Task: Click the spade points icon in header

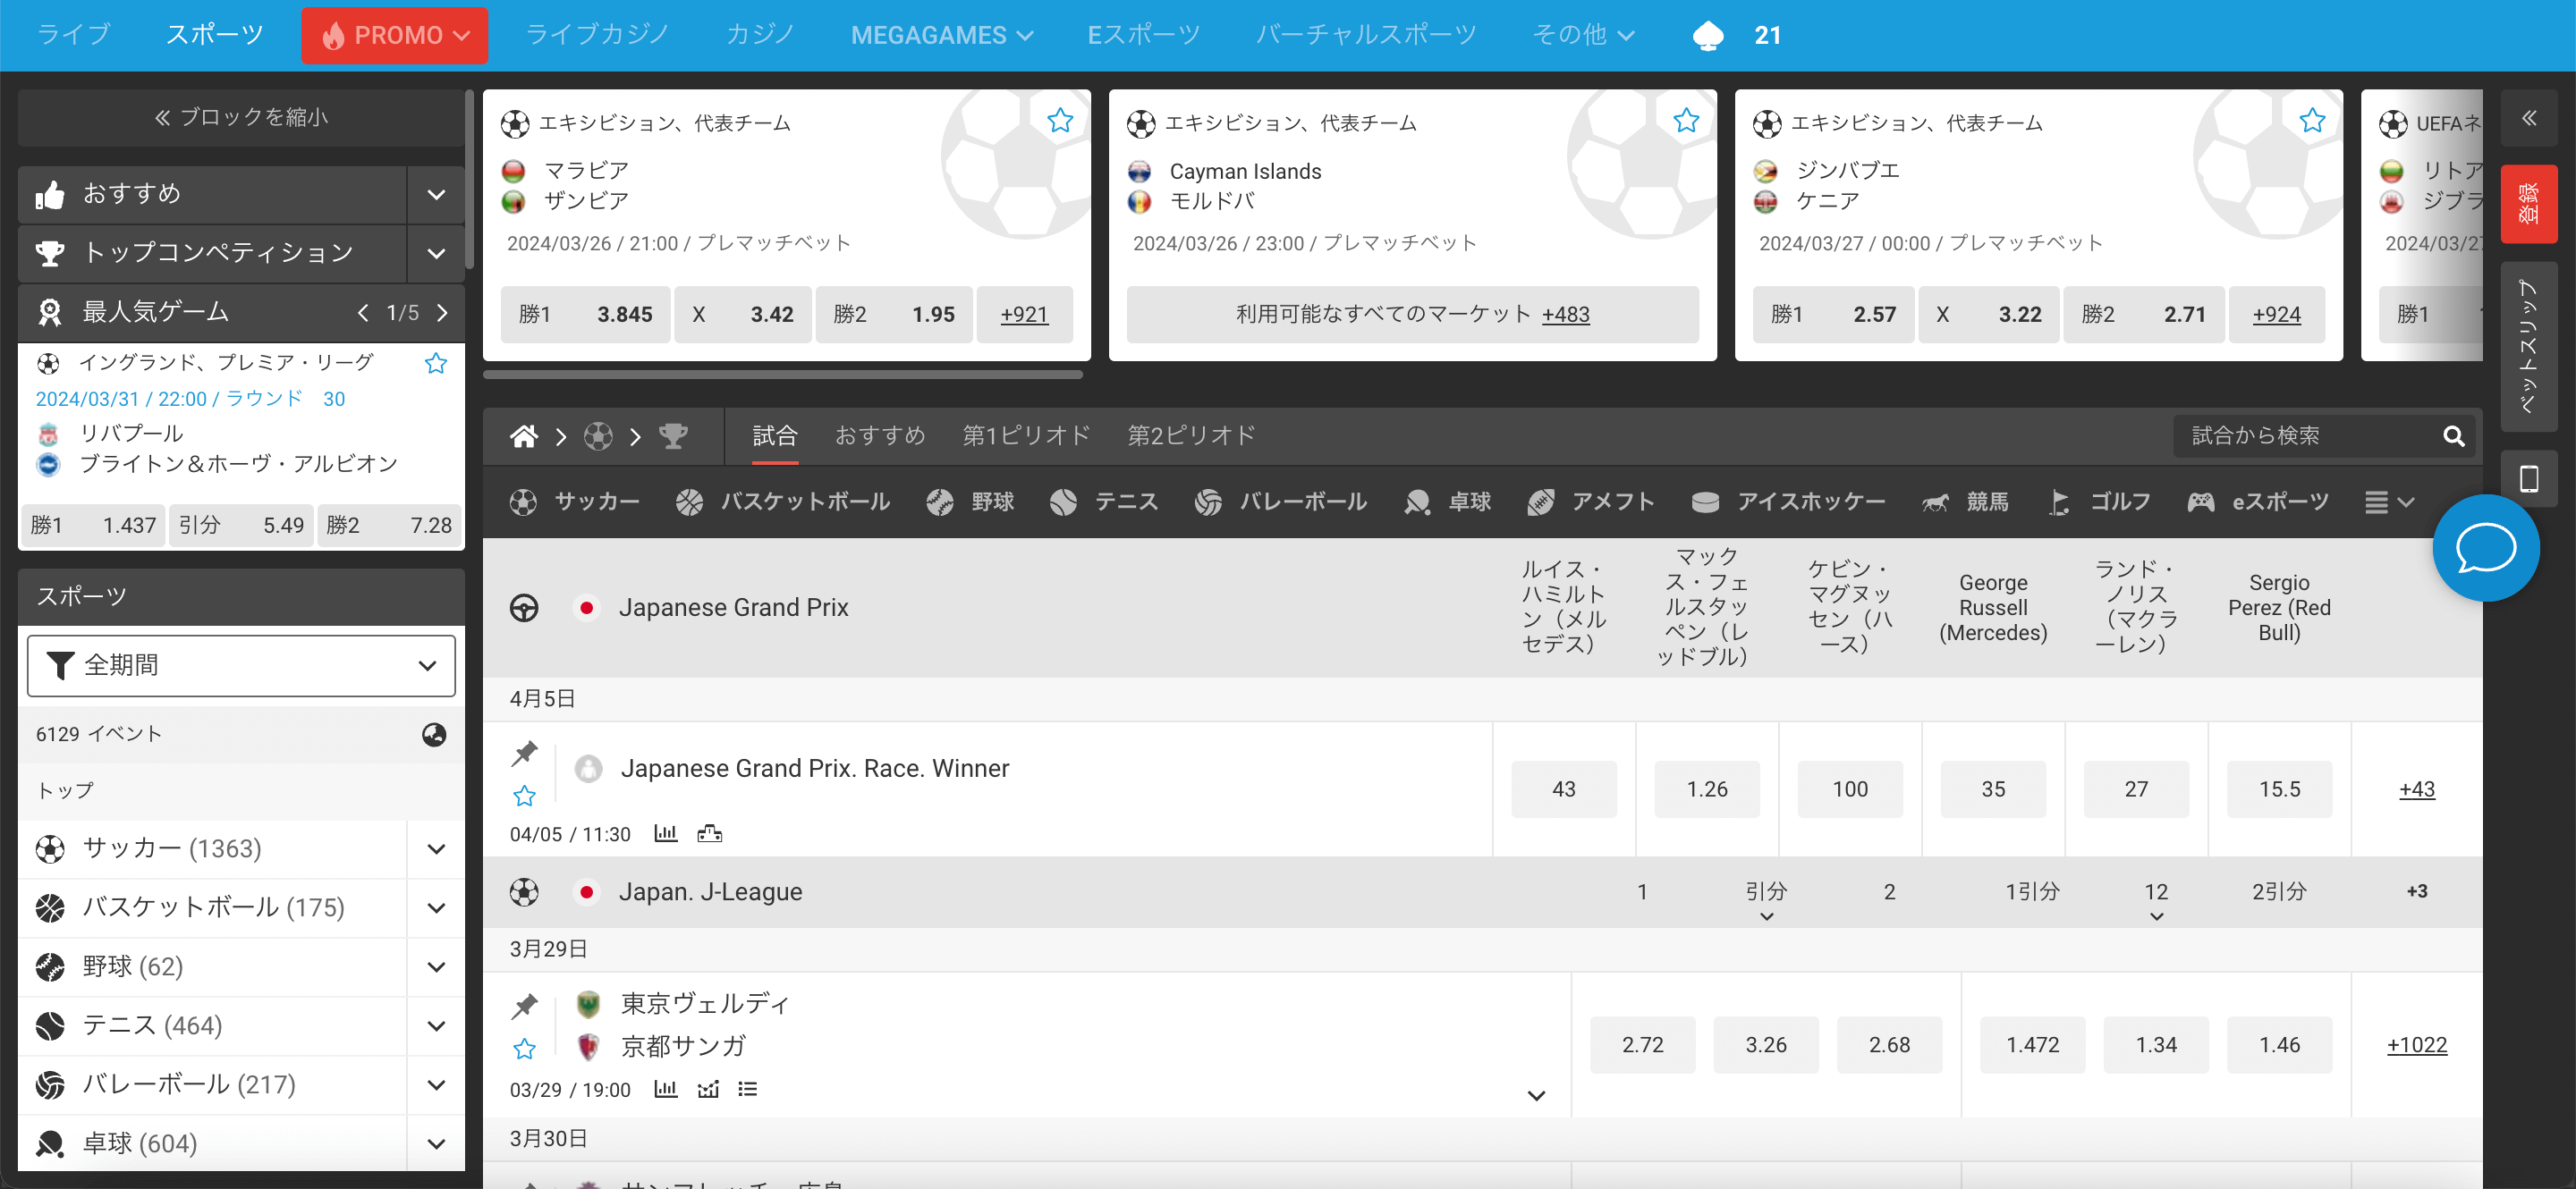Action: tap(1707, 36)
